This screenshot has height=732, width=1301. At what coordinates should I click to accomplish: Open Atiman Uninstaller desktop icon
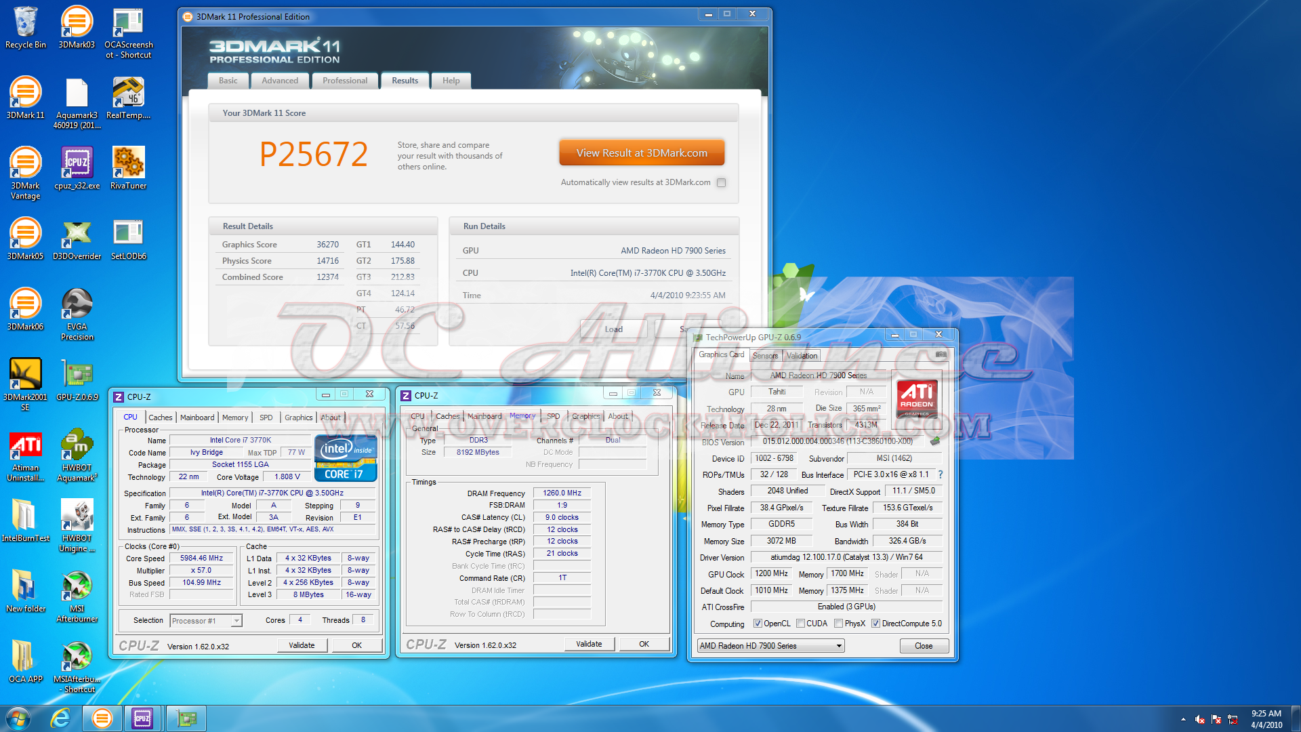point(25,455)
